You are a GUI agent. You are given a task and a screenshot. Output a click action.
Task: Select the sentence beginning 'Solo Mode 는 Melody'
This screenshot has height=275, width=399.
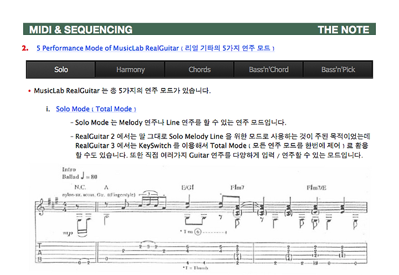point(181,122)
